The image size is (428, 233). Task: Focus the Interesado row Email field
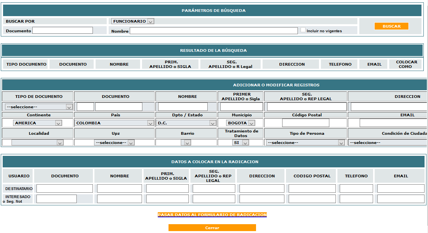401,199
